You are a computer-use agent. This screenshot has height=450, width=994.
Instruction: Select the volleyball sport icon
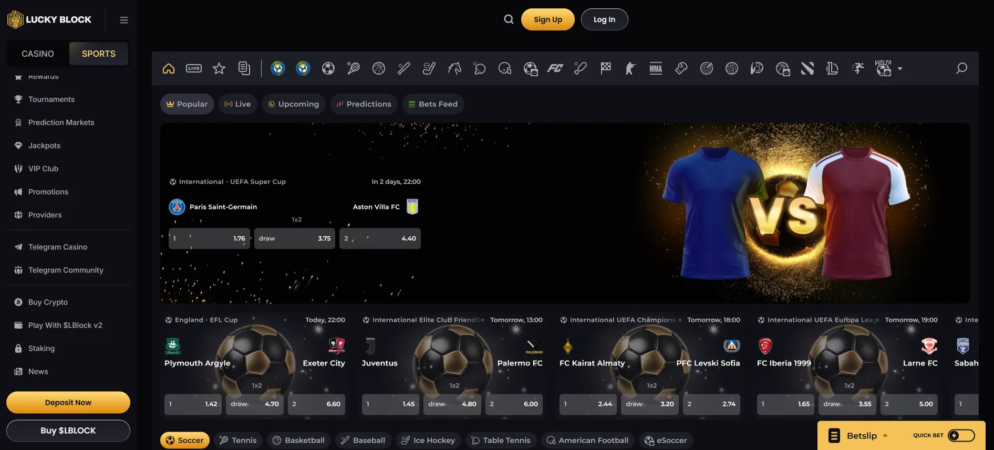[732, 68]
